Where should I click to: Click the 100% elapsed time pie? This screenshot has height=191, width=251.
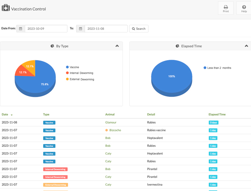click(x=172, y=78)
